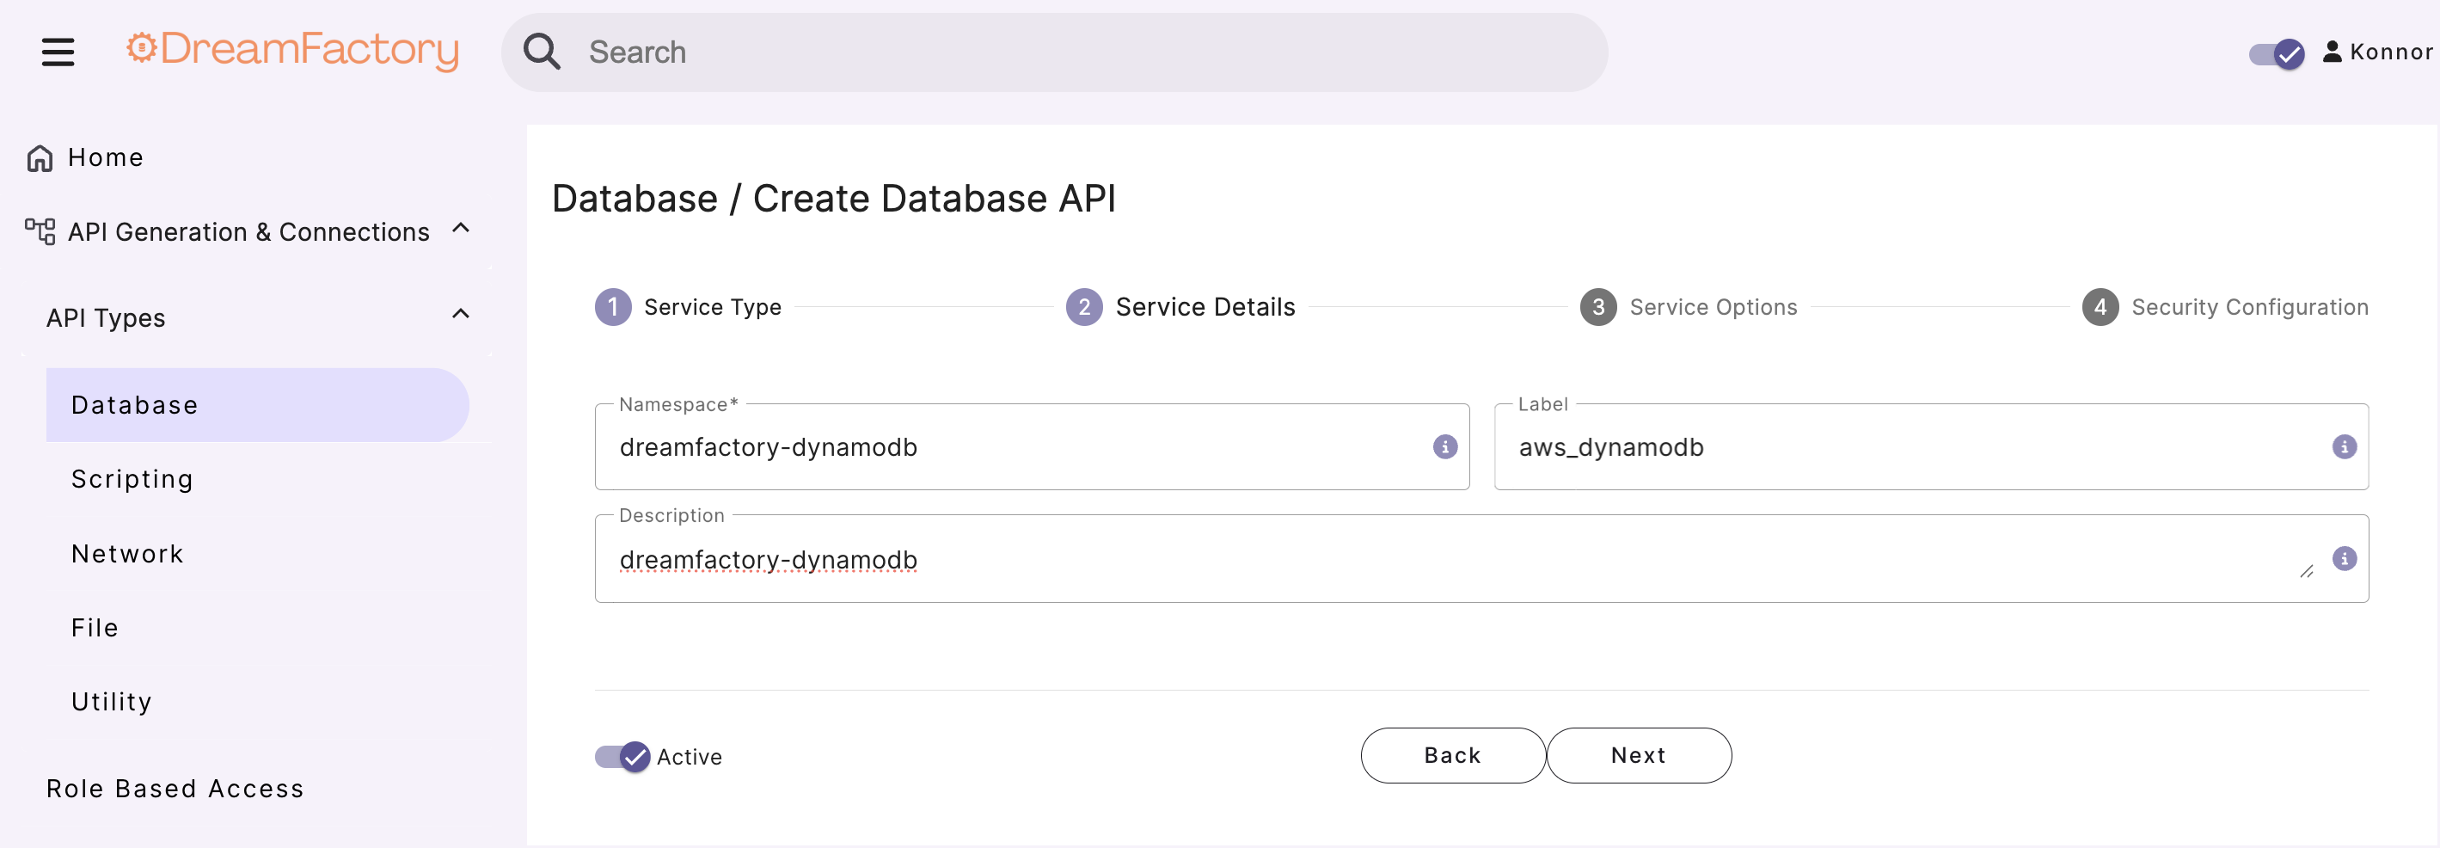Click the Home house icon
The width and height of the screenshot is (2440, 848).
click(40, 158)
